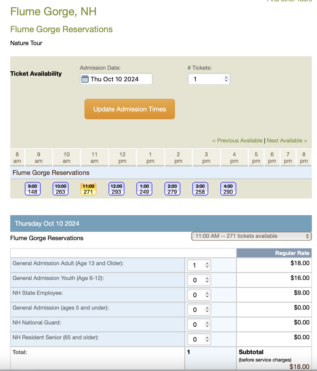This screenshot has width=317, height=371.
Task: Click the Subtotal label
Action: (x=251, y=352)
